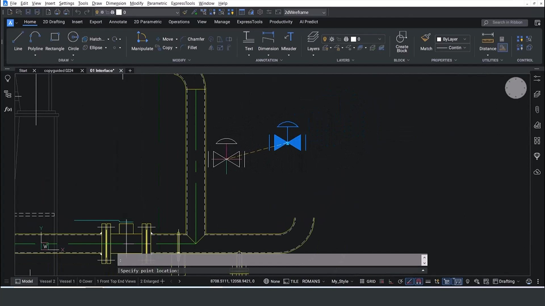Click the Chamfer tool
The image size is (545, 306).
pyautogui.click(x=192, y=39)
